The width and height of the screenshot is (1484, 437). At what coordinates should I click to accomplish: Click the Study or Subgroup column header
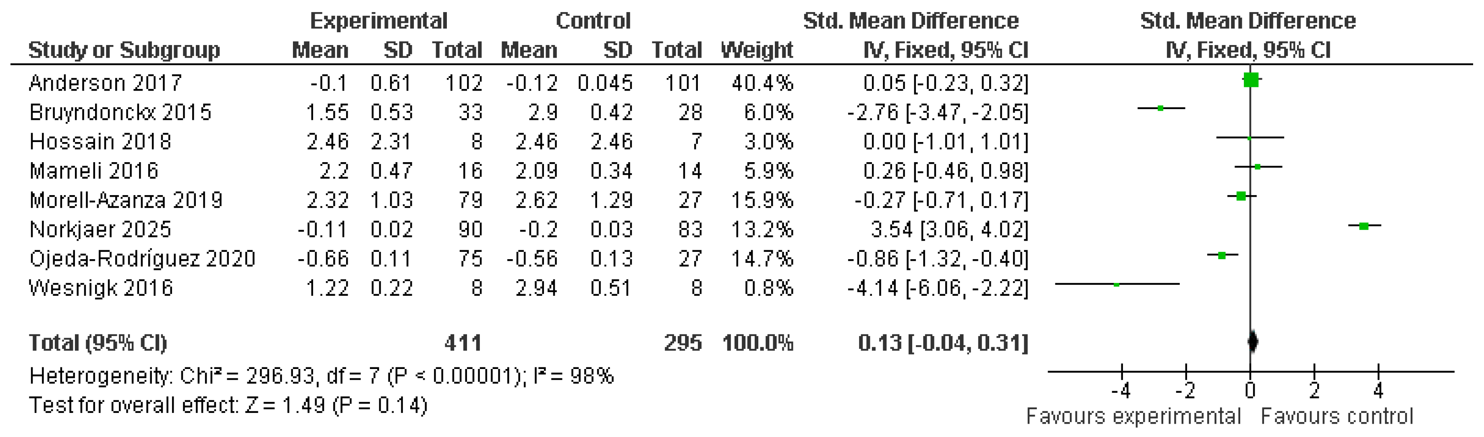124,51
